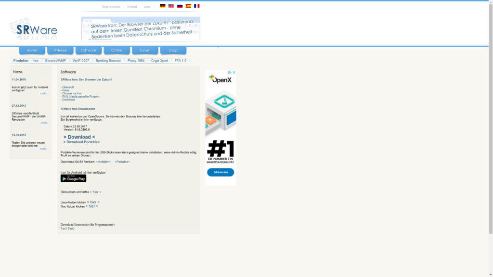Close the OpenX ad with X

click(234, 72)
